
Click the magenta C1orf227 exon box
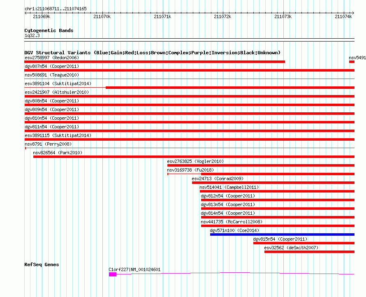(x=113, y=274)
